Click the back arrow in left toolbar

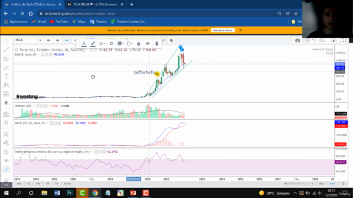pos(6,103)
